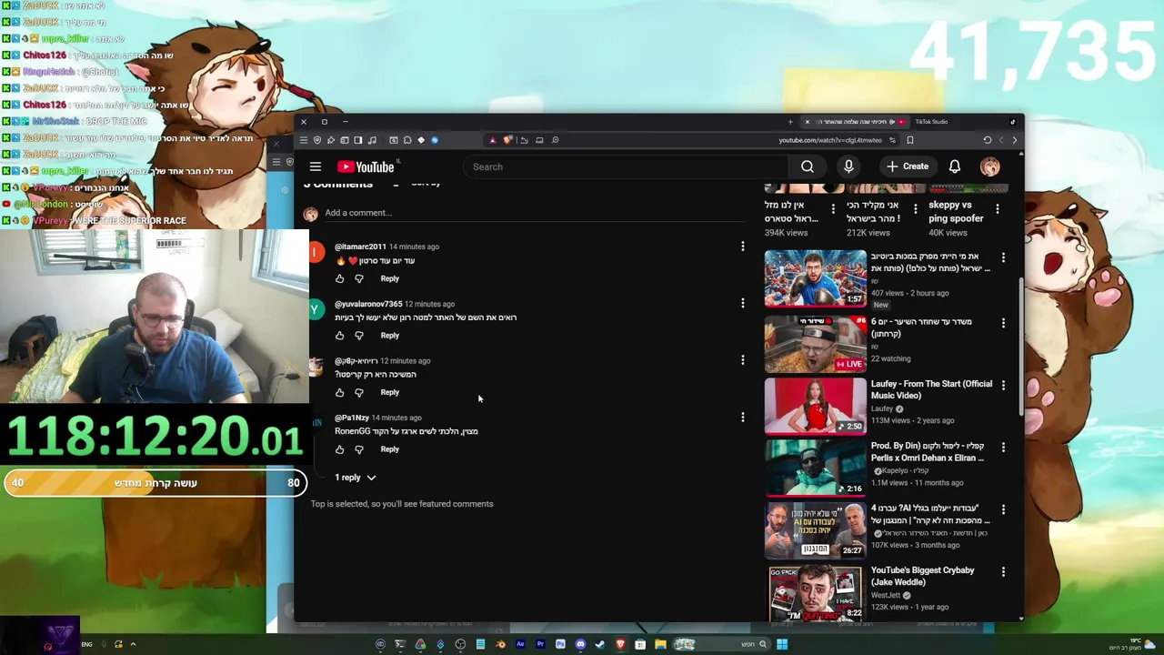Dislike the comment by @itamarc2011
The image size is (1164, 655).
[x=359, y=278]
